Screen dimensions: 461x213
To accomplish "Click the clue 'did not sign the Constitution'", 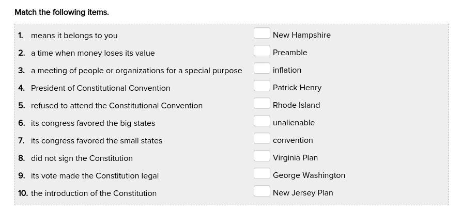I will tap(82, 158).
